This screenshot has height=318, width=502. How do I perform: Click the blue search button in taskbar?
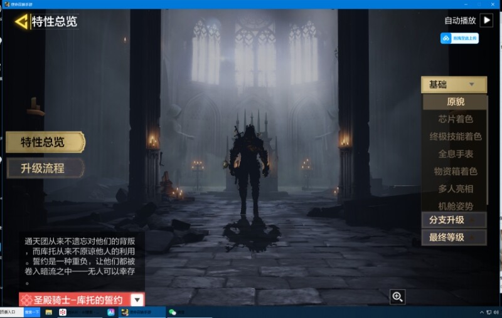click(33, 312)
